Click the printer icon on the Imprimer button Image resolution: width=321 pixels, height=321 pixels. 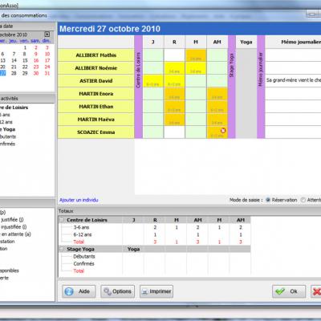[x=144, y=291]
